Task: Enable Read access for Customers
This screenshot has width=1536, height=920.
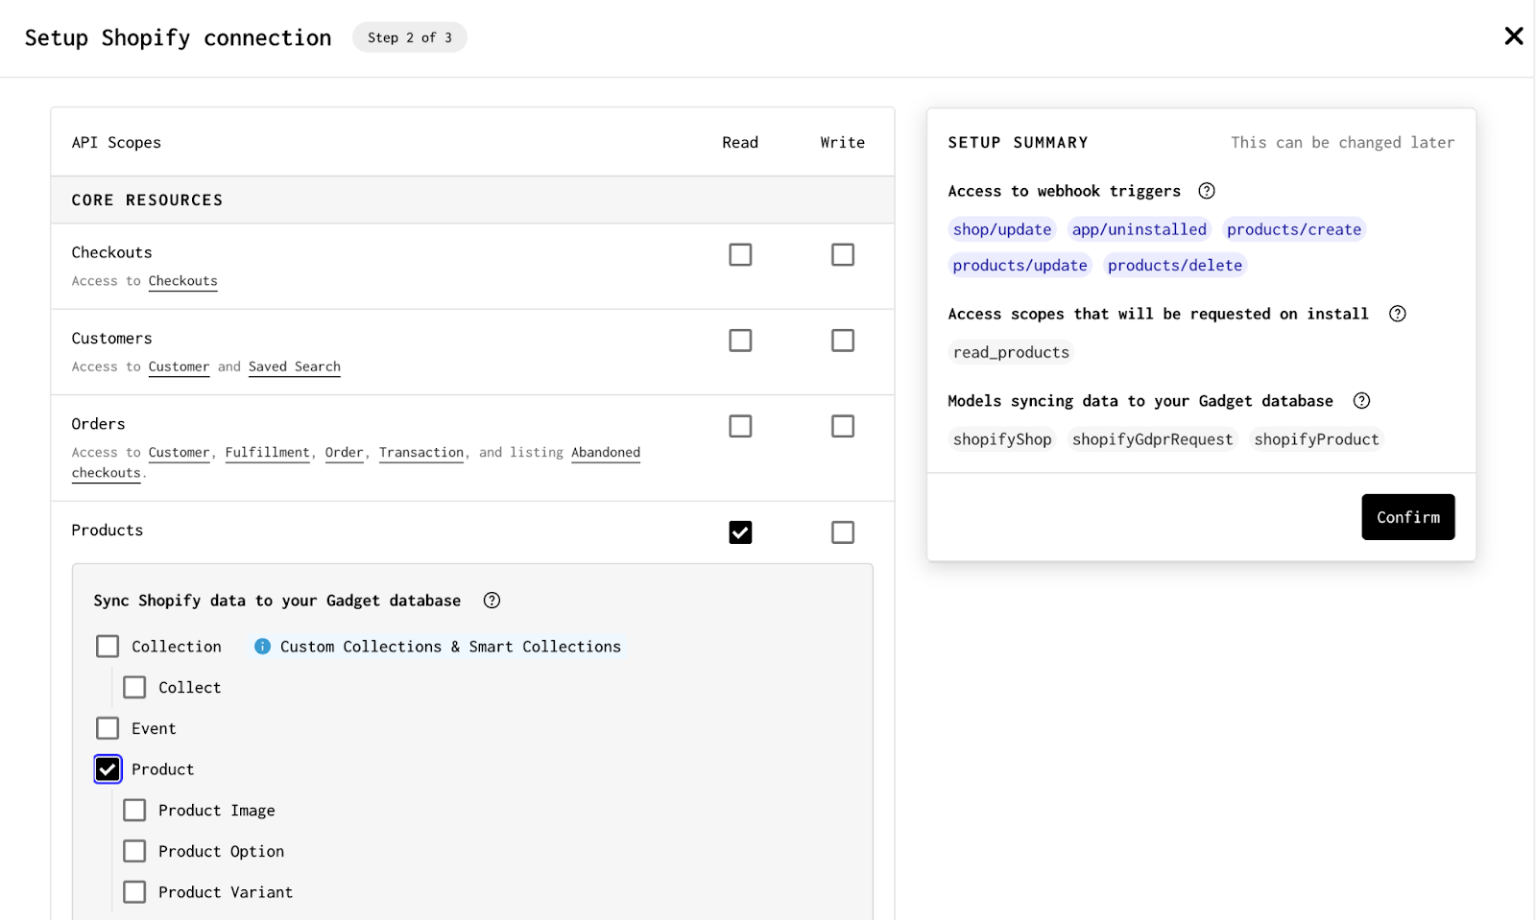Action: click(740, 341)
